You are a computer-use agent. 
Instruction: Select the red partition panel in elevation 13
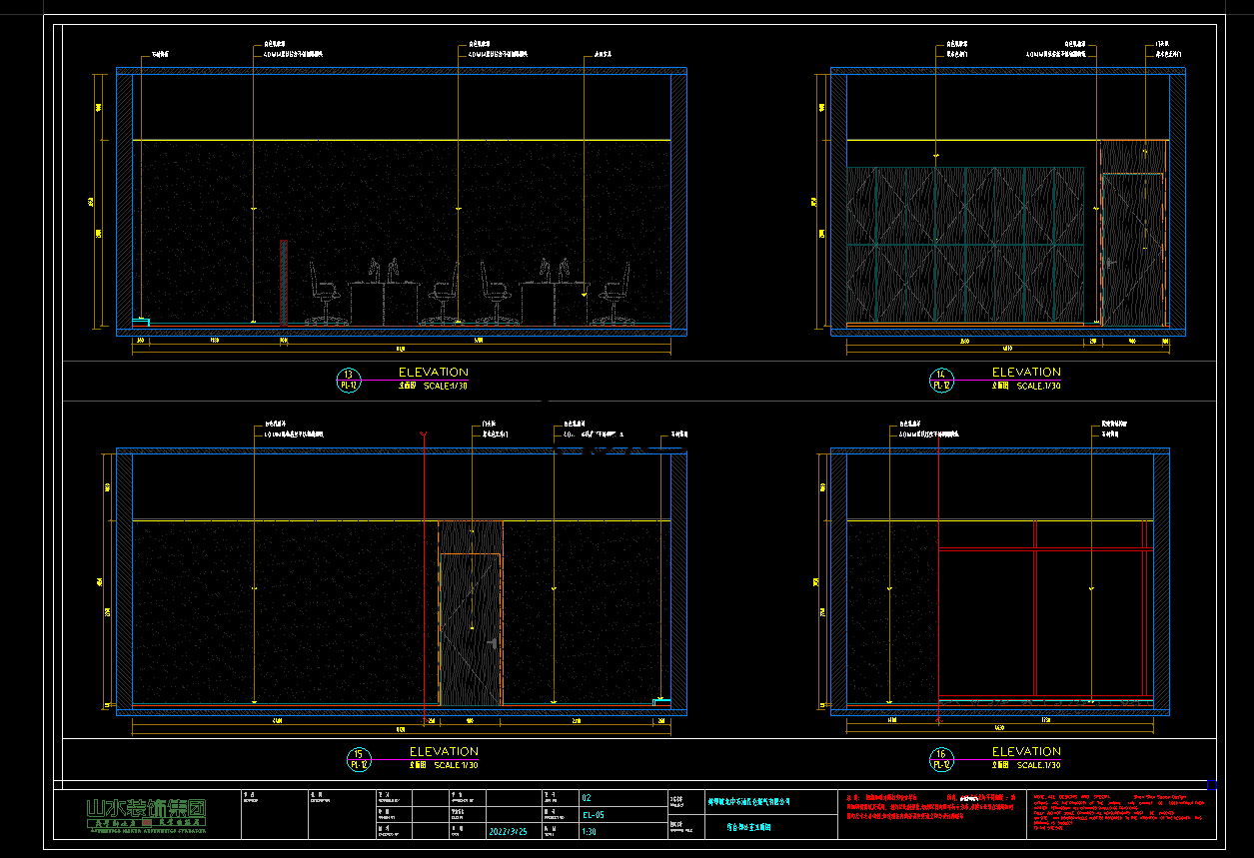(x=284, y=282)
